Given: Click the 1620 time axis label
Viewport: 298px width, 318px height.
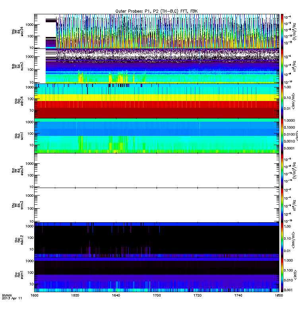Looking at the screenshot, I should [x=75, y=295].
